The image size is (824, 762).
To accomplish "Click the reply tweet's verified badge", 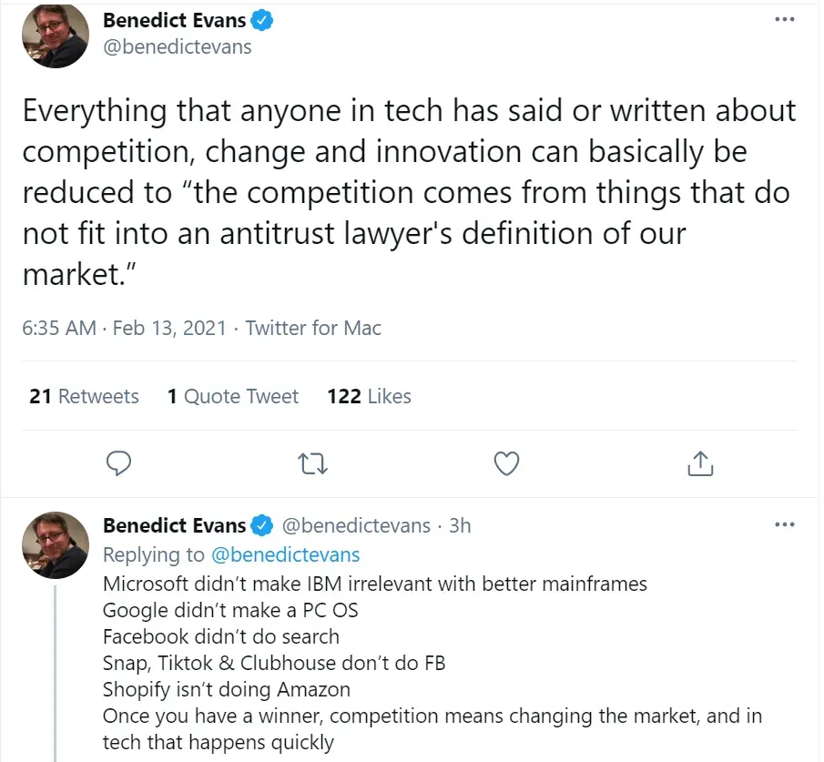I will (x=263, y=526).
